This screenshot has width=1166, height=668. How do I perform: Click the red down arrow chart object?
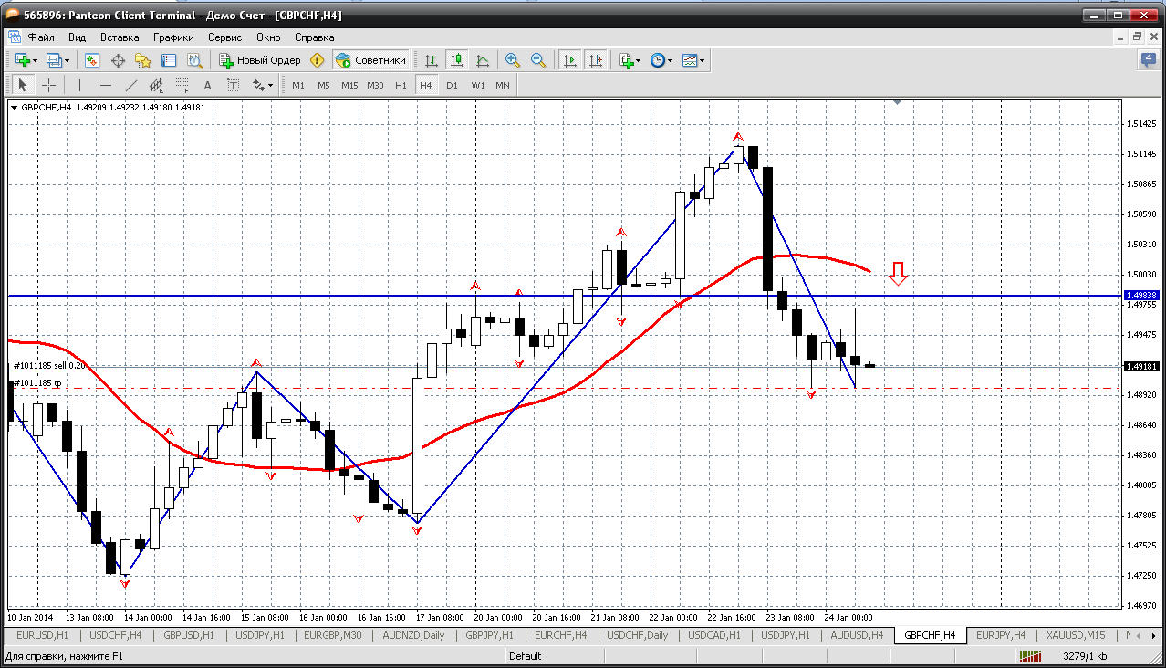[x=899, y=274]
